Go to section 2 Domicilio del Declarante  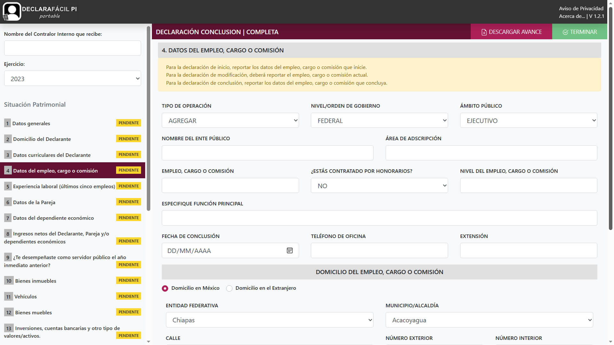point(73,139)
